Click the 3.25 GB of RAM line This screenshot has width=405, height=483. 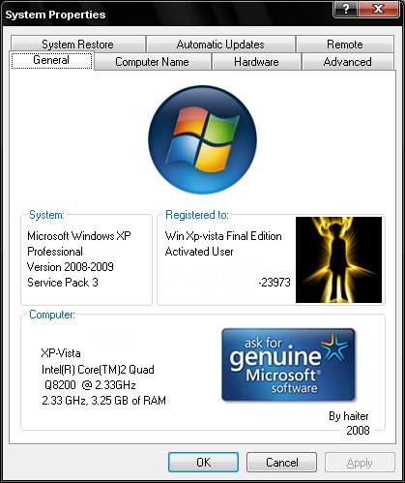click(x=103, y=401)
